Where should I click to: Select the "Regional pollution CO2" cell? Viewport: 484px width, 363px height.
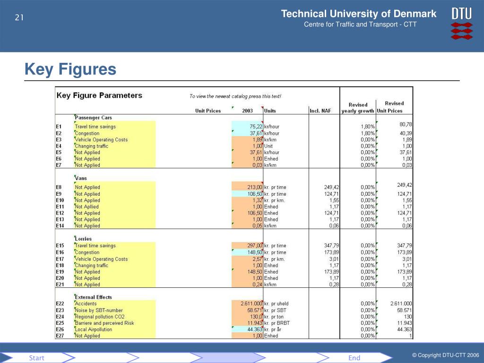tap(100, 317)
